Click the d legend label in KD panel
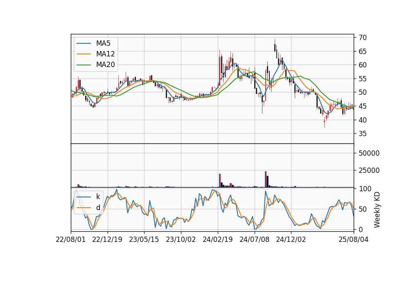The image size is (393, 282). click(98, 208)
